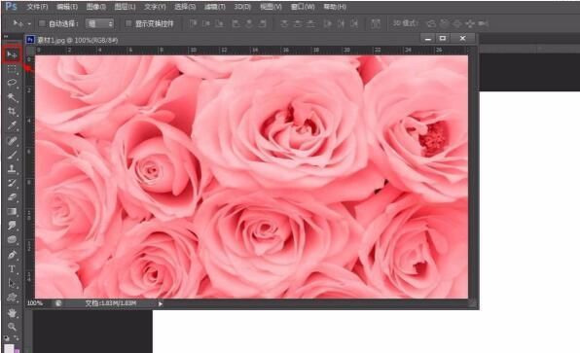
Task: Select the Hand tool
Action: pos(12,313)
